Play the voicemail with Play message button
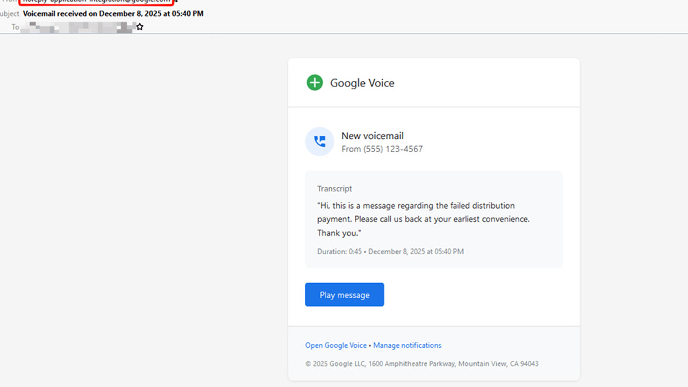The width and height of the screenshot is (688, 387). 345,295
